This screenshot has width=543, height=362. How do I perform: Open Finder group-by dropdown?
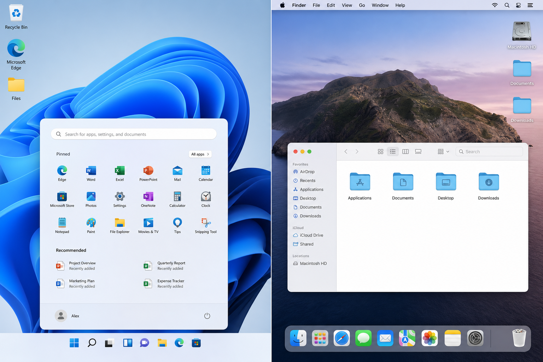[x=443, y=152]
